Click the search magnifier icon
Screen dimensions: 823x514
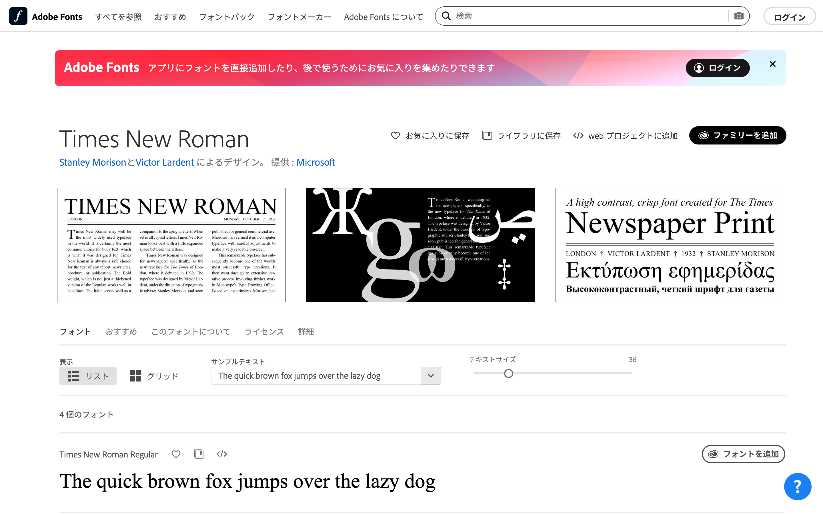446,16
